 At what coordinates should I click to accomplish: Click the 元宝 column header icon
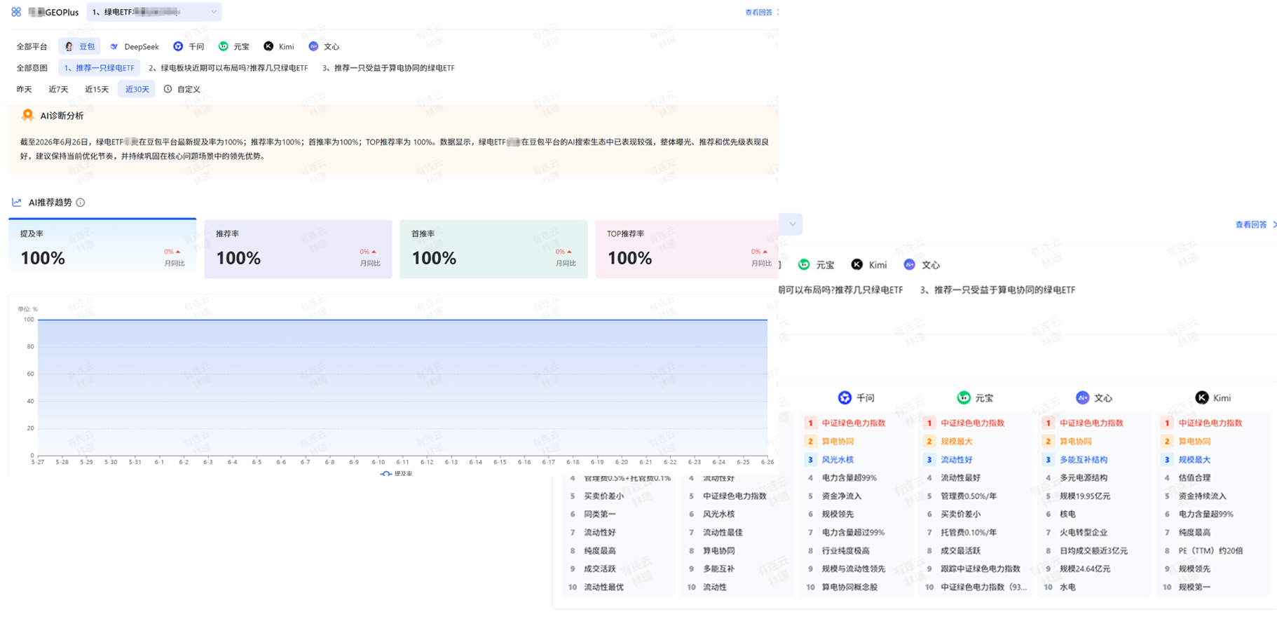click(964, 397)
